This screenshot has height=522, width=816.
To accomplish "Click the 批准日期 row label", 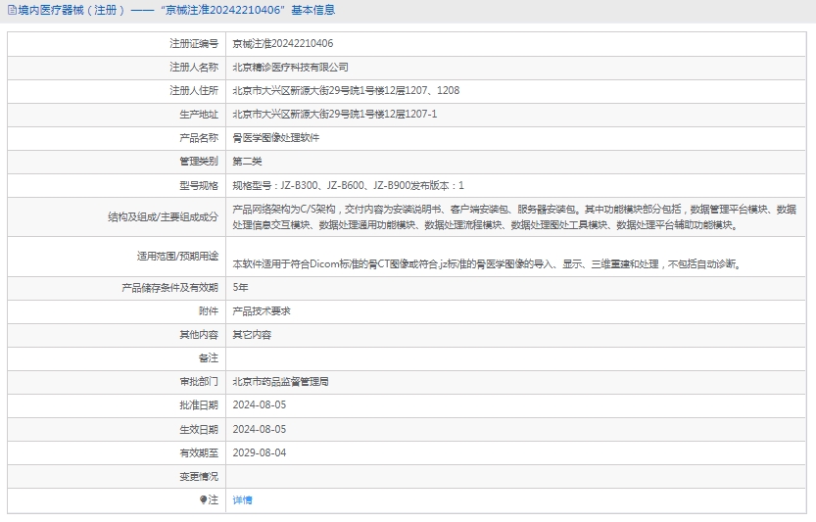I will (x=199, y=405).
